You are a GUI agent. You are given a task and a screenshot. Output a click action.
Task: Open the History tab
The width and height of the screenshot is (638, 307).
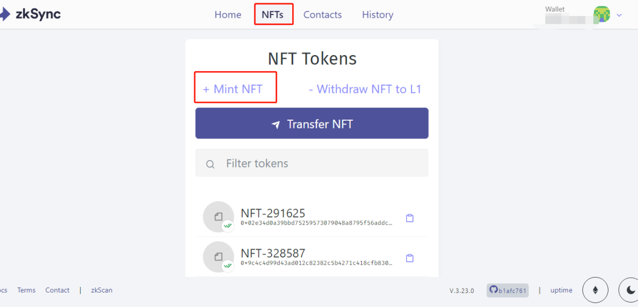coord(377,15)
